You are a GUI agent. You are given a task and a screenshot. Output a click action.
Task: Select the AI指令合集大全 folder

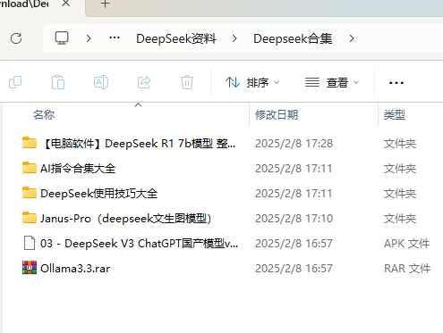coord(78,169)
